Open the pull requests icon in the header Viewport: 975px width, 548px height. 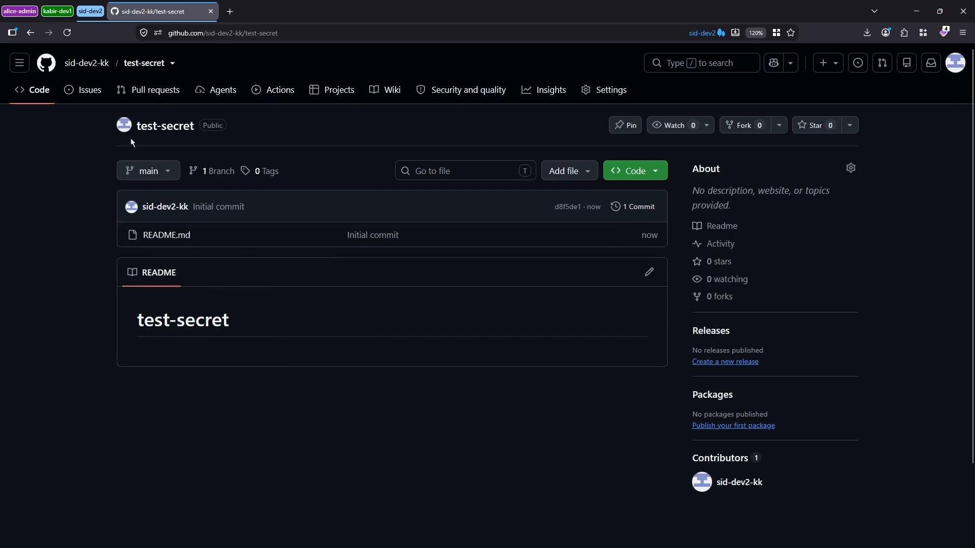click(x=882, y=63)
